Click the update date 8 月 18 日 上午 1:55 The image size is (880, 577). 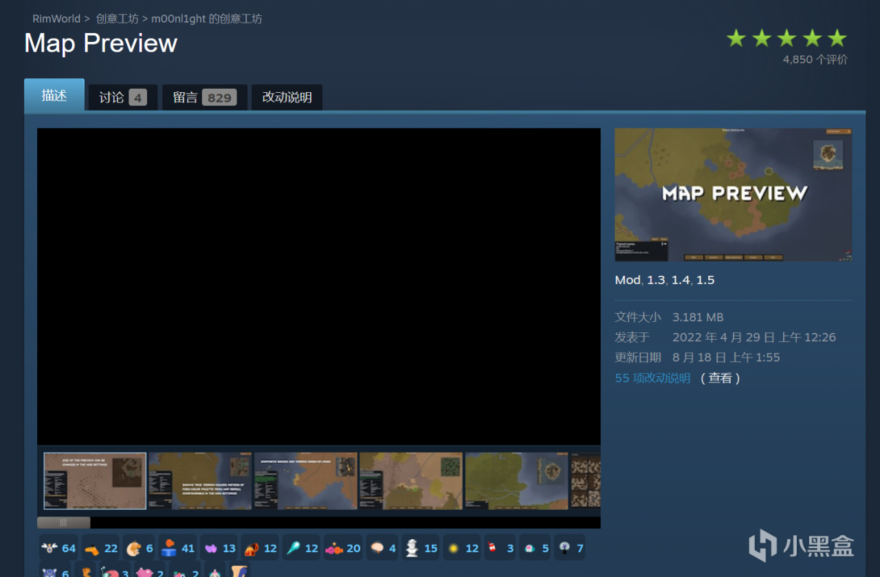point(726,358)
